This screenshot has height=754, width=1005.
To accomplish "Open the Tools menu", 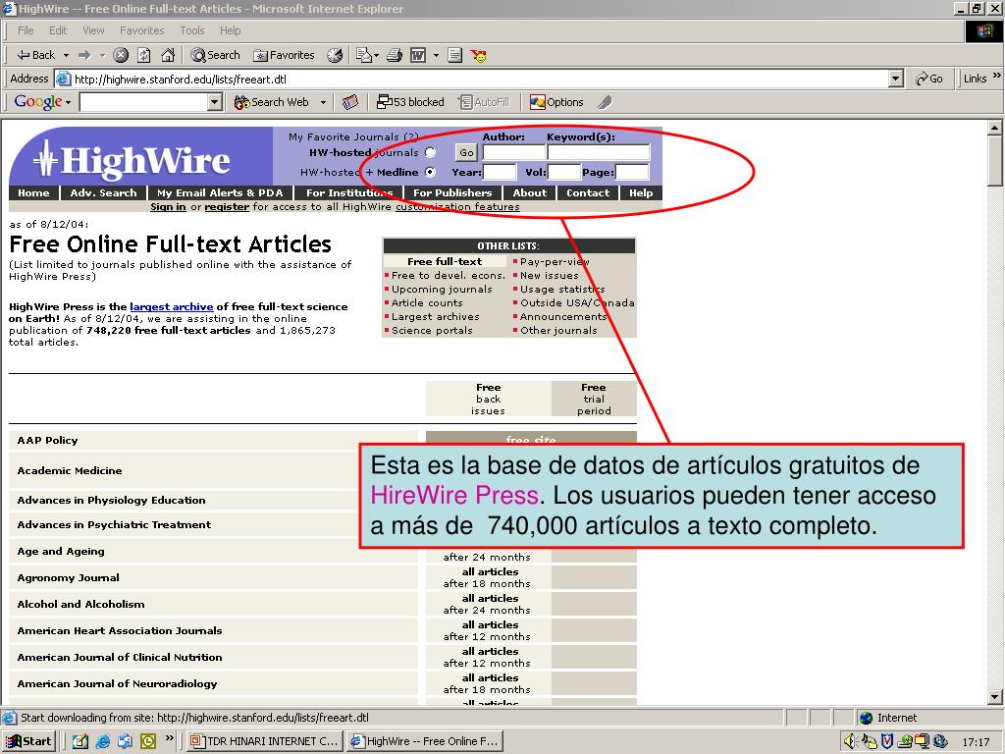I will 191,30.
